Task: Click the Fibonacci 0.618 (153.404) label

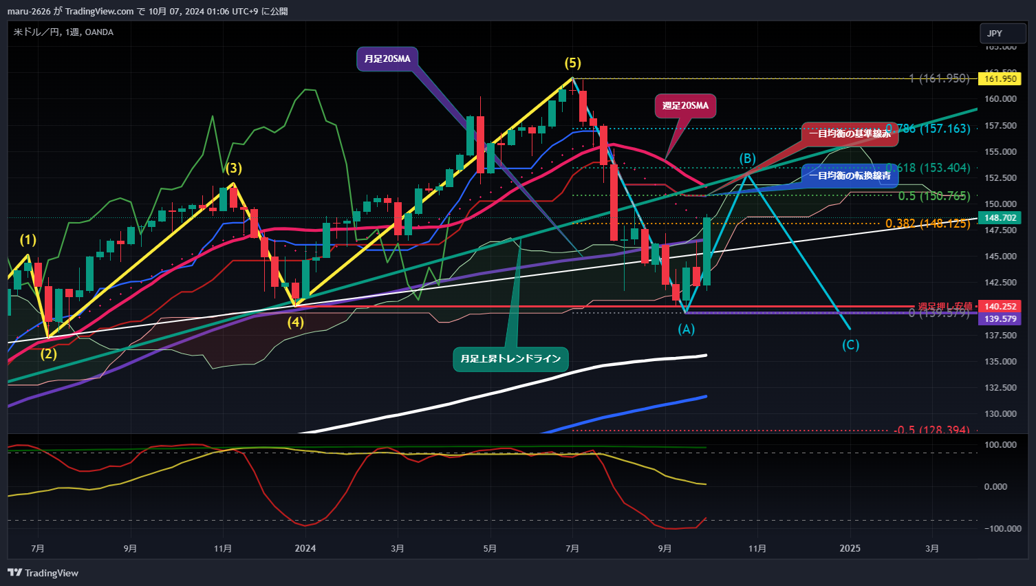Action: (x=927, y=168)
